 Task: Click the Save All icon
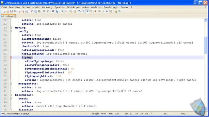tap(15, 11)
